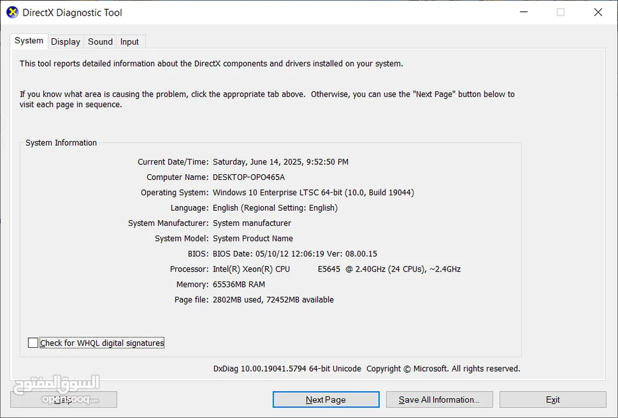
Task: Click the Exit button
Action: (552, 399)
